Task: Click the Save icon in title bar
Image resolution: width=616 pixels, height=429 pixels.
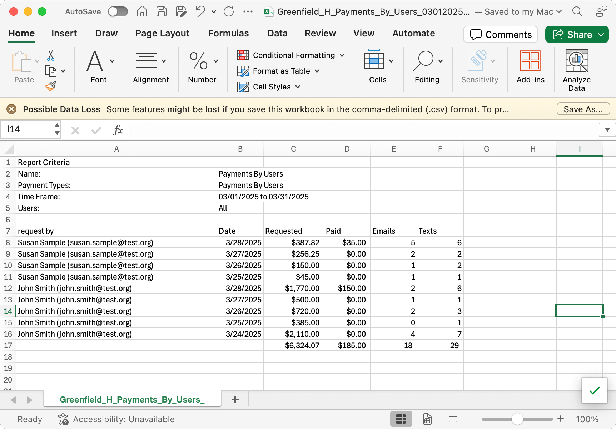Action: tap(162, 12)
